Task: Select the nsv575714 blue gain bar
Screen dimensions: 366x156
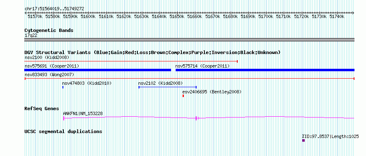Action: [265, 70]
